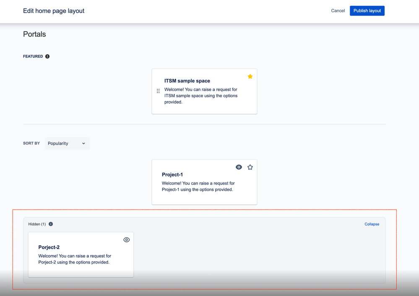Click the Portals section heading

pos(34,34)
